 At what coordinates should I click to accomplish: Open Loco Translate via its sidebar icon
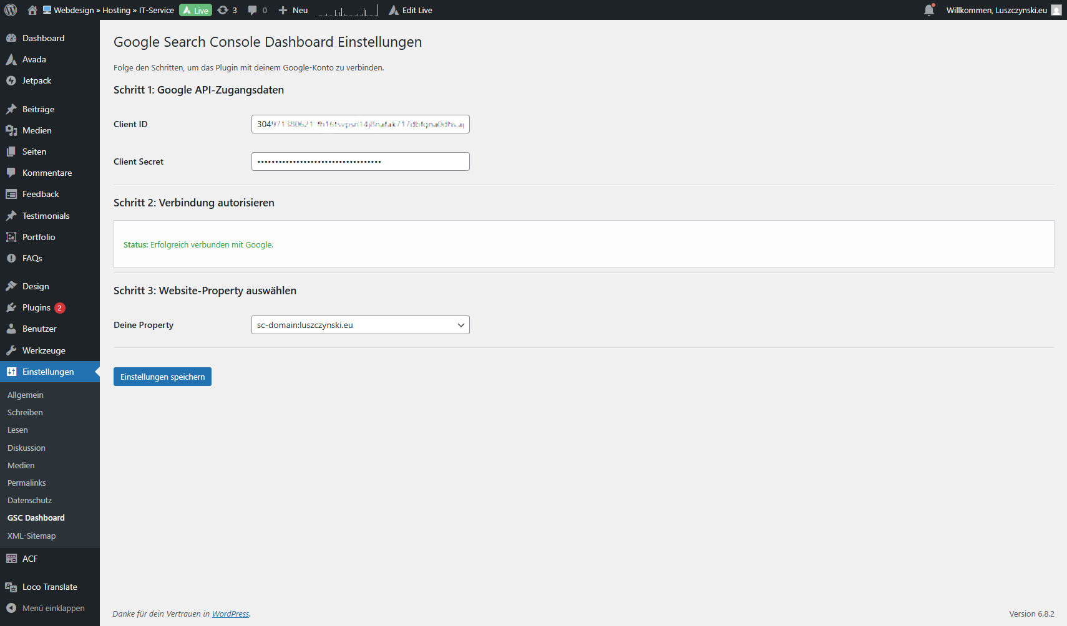pos(12,586)
